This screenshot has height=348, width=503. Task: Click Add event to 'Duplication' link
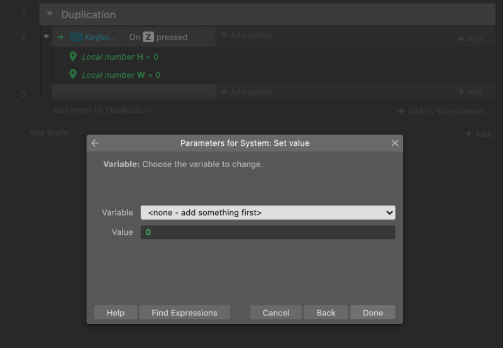pyautogui.click(x=102, y=110)
